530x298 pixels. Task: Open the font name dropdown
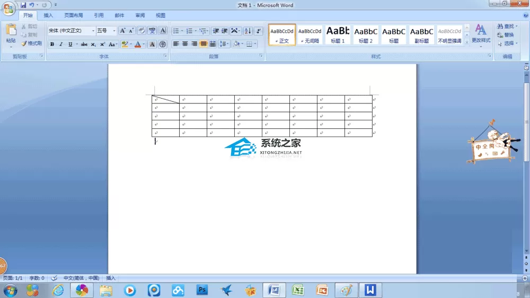pyautogui.click(x=93, y=31)
